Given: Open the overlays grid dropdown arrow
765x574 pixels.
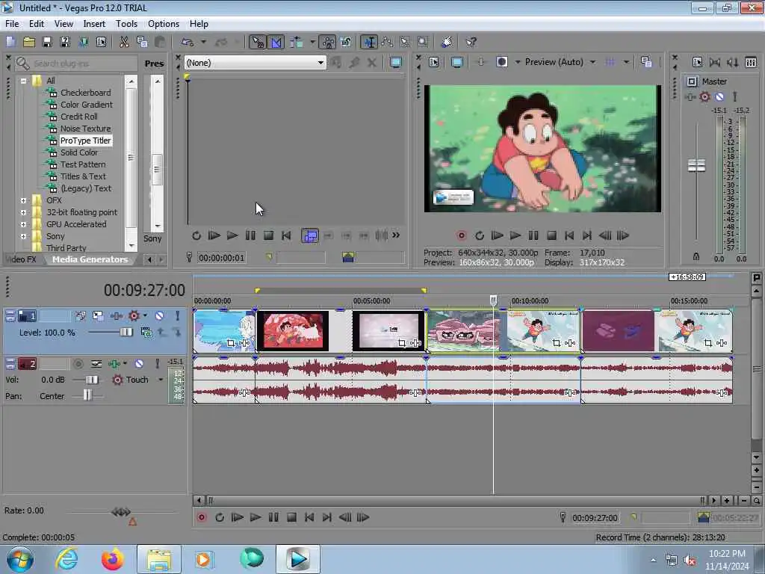Looking at the screenshot, I should click(x=626, y=62).
